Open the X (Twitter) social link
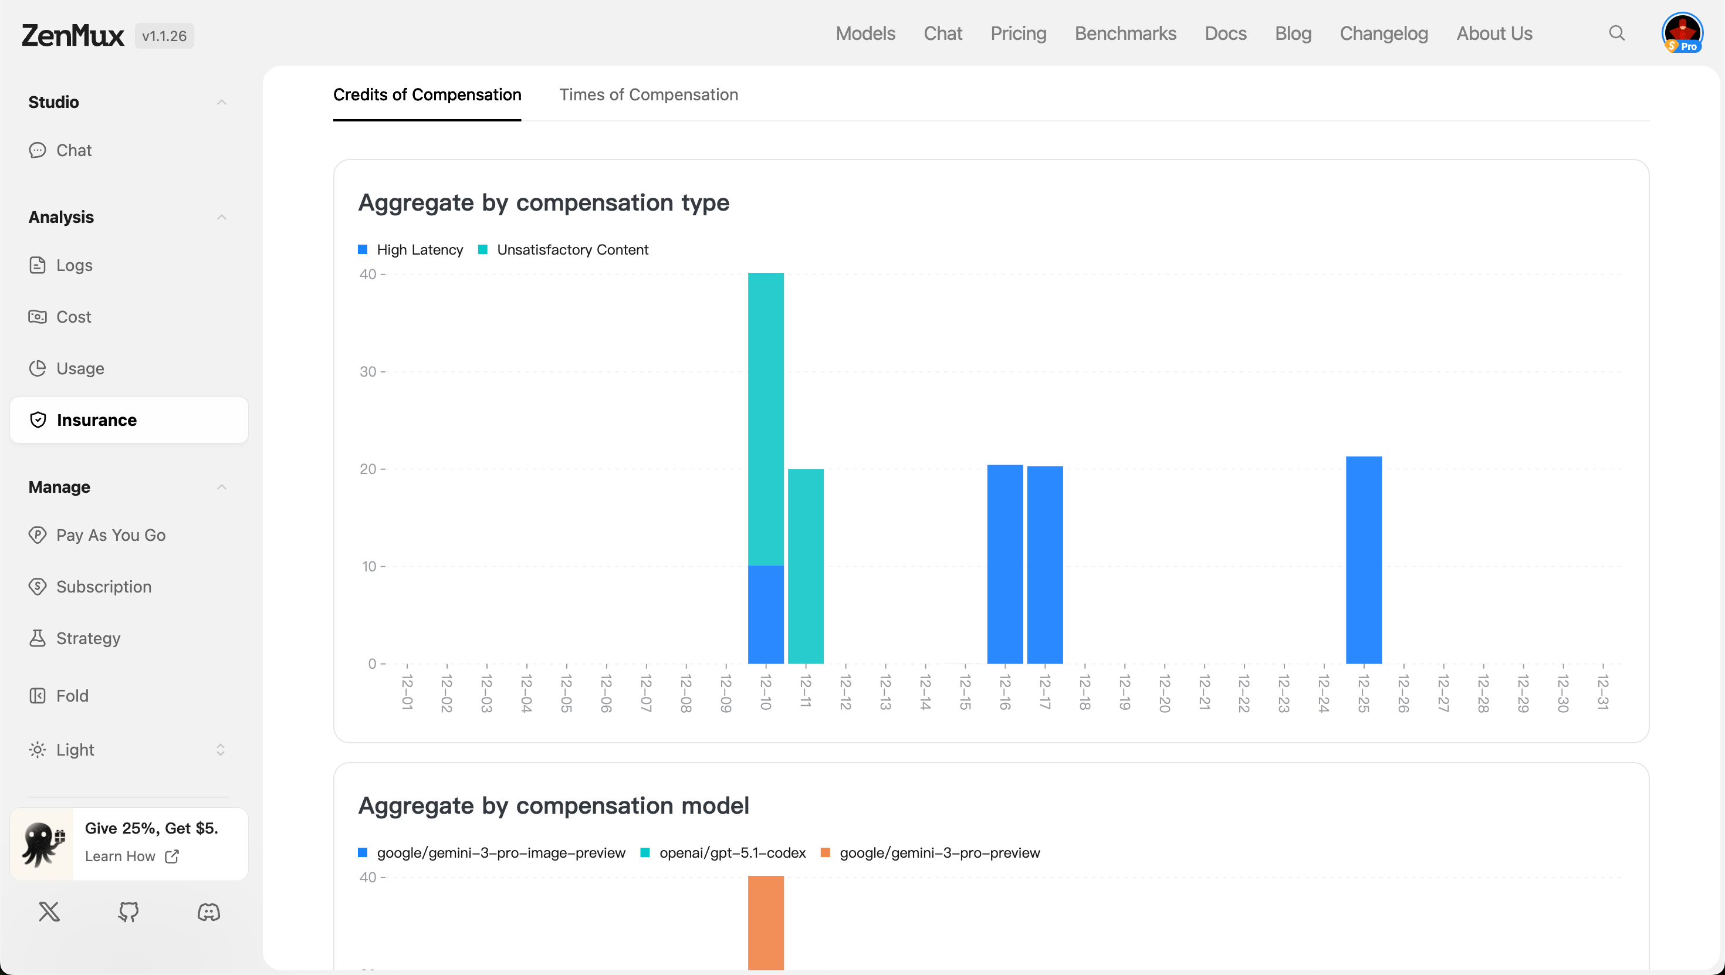The height and width of the screenshot is (975, 1725). 49,912
